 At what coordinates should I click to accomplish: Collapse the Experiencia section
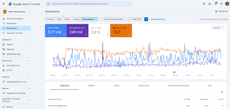[29, 61]
